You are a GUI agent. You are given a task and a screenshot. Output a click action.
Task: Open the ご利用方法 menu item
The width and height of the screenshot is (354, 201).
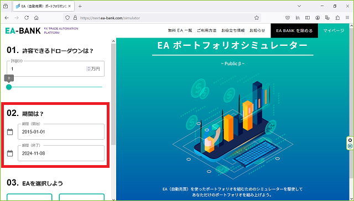[x=206, y=30]
